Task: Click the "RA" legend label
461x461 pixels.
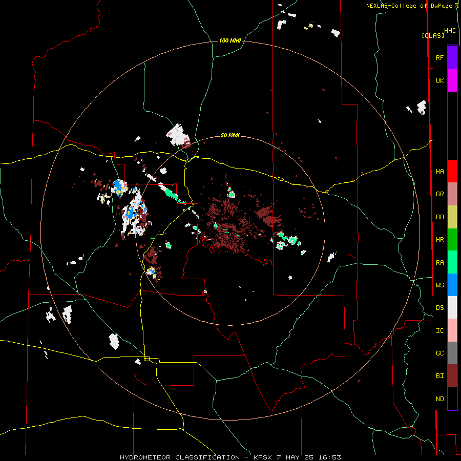Action: tap(439, 263)
